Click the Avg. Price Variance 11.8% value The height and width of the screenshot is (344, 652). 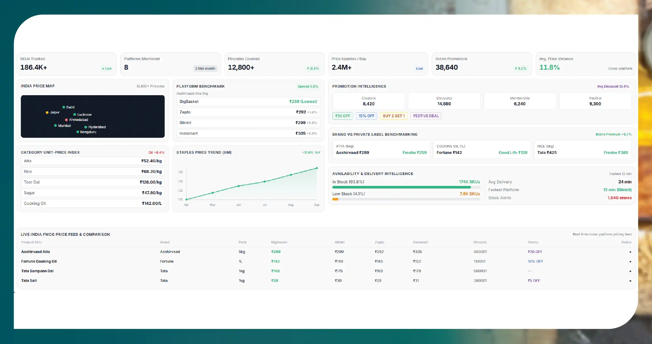pos(549,67)
